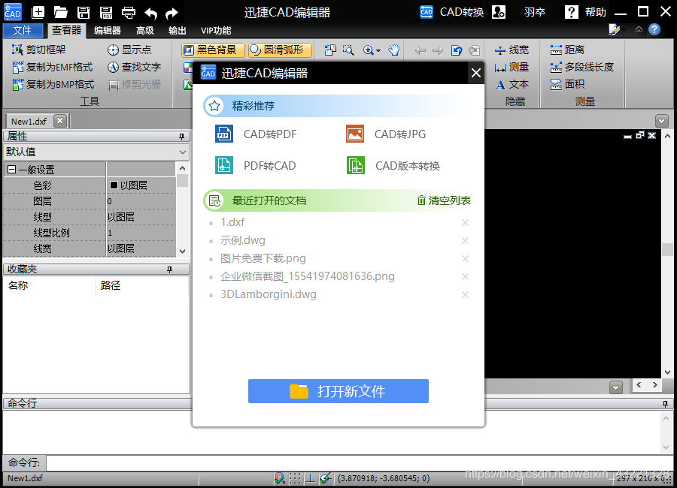Save as PDF using the PDF icon
This screenshot has height=488, width=677.
pos(106,12)
